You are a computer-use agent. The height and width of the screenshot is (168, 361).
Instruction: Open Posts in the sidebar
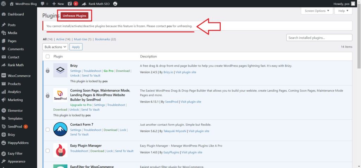click(12, 25)
